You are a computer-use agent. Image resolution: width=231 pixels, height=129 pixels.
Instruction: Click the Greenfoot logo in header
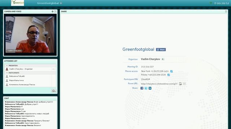point(18,3)
